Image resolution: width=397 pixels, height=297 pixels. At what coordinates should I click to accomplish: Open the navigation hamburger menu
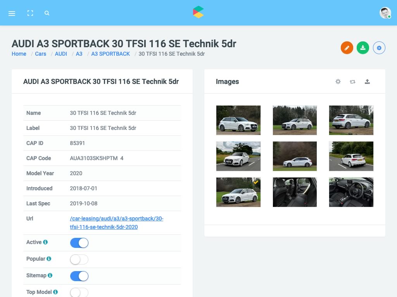point(12,13)
